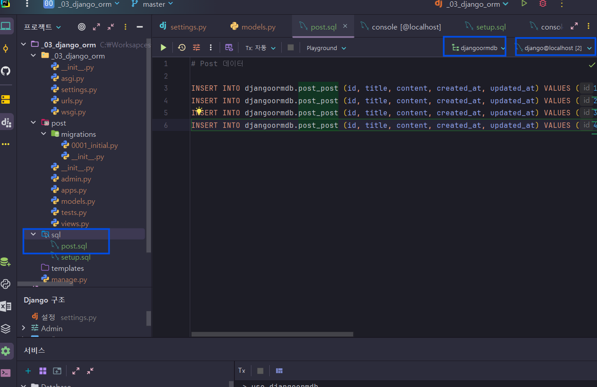Select views.py in project tree
The height and width of the screenshot is (387, 597).
[70, 223]
